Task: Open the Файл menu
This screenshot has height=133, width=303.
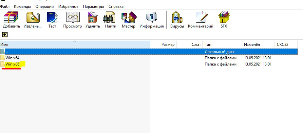Action: point(5,7)
